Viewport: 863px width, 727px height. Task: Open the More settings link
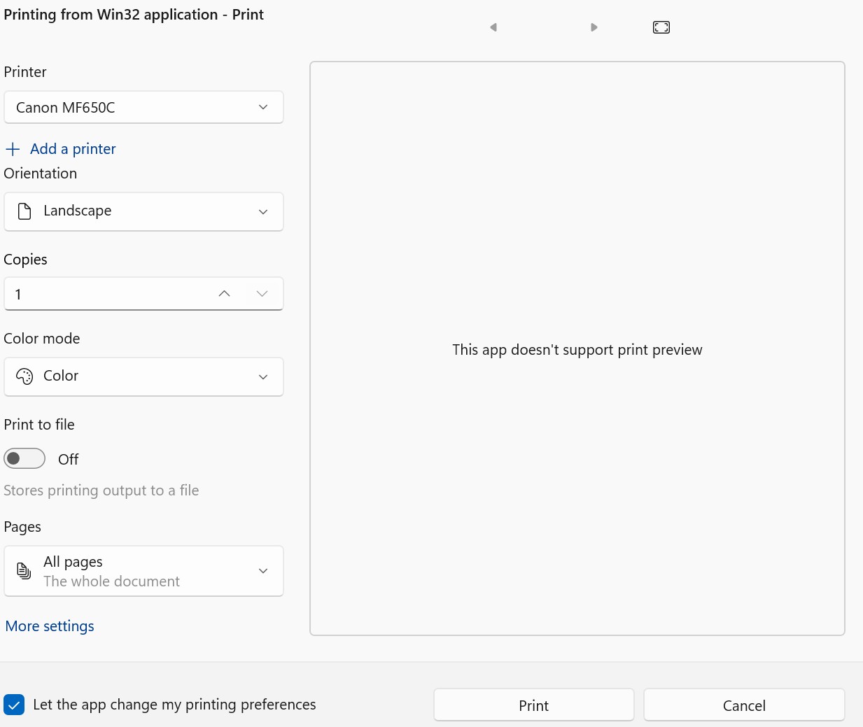click(x=50, y=626)
